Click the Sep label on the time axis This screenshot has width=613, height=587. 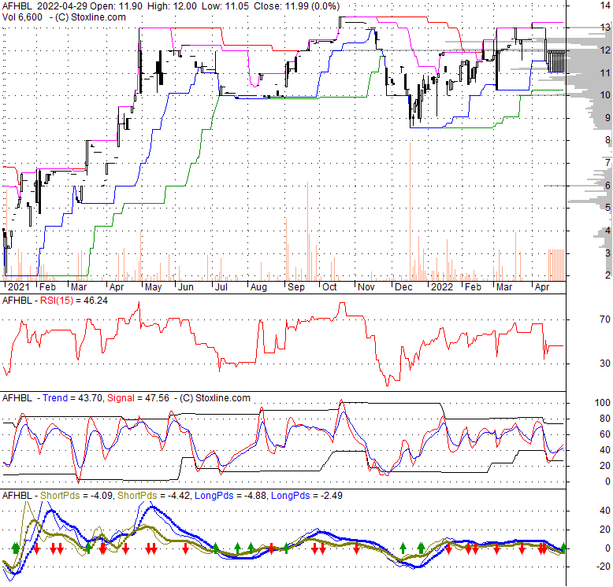[x=296, y=287]
